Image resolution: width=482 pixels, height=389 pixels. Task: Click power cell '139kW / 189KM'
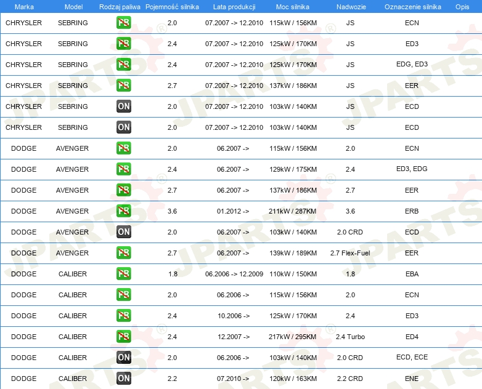pyautogui.click(x=293, y=253)
